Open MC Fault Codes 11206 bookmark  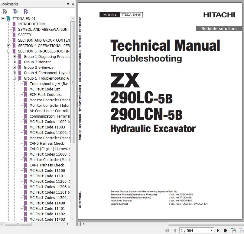(50, 187)
